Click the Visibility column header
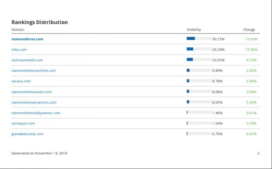Screen dimensions: 272x169 point(194,29)
